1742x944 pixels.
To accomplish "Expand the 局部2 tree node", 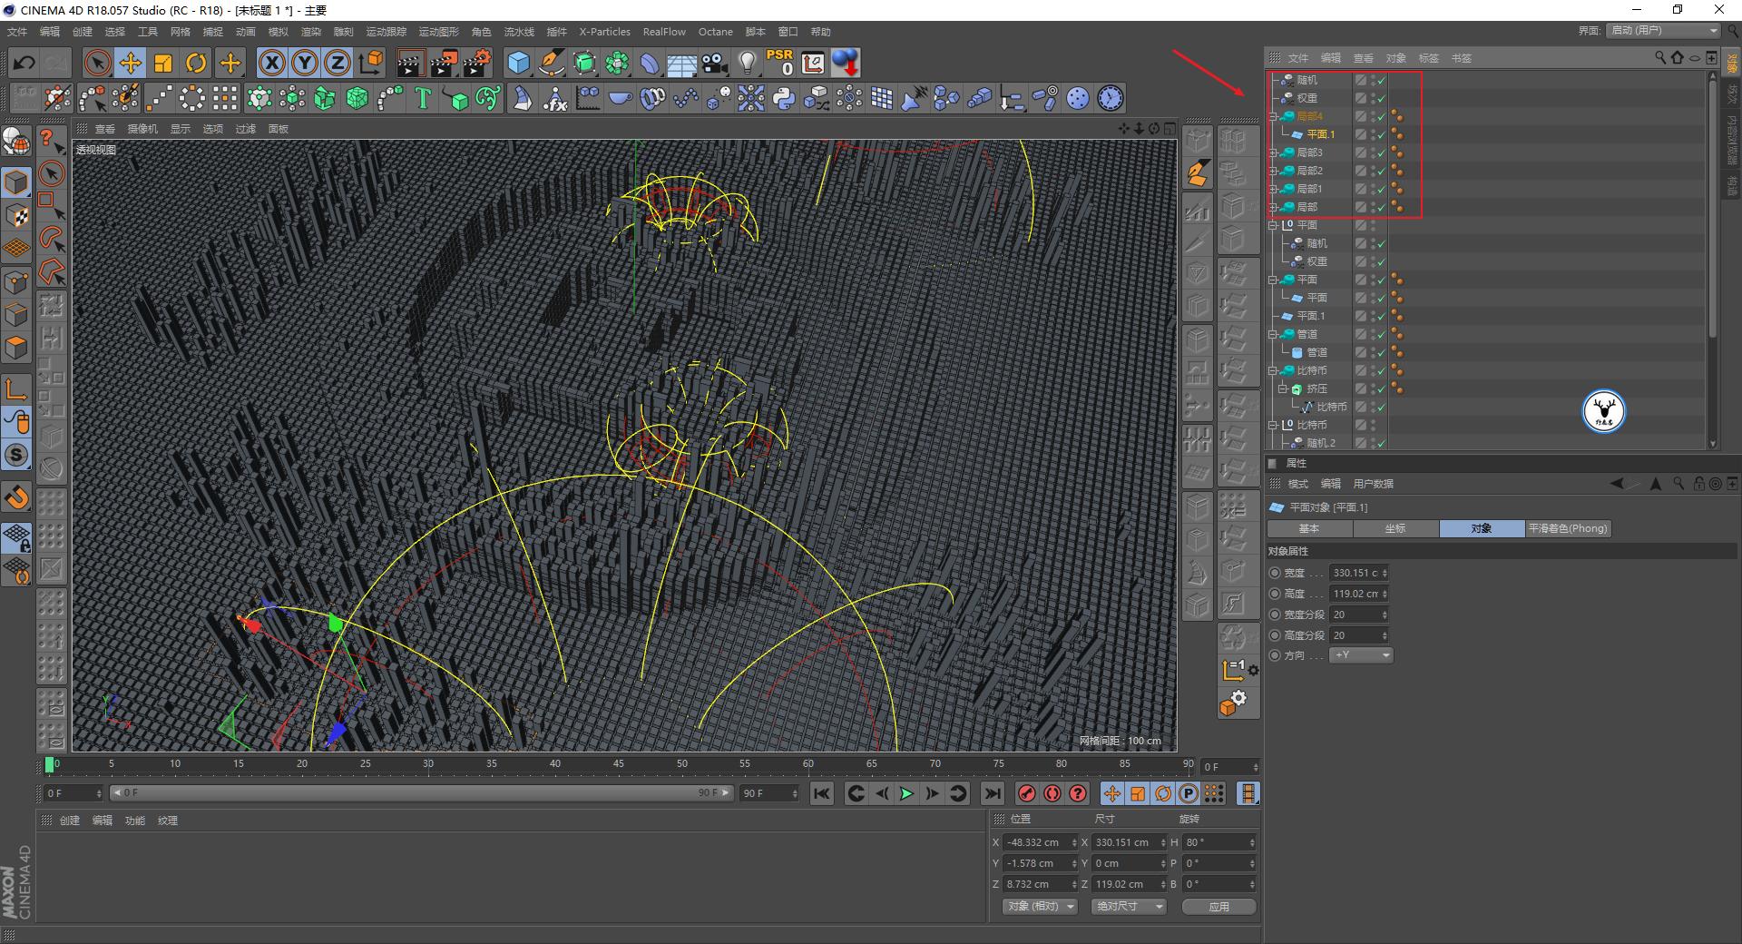I will click(1273, 171).
